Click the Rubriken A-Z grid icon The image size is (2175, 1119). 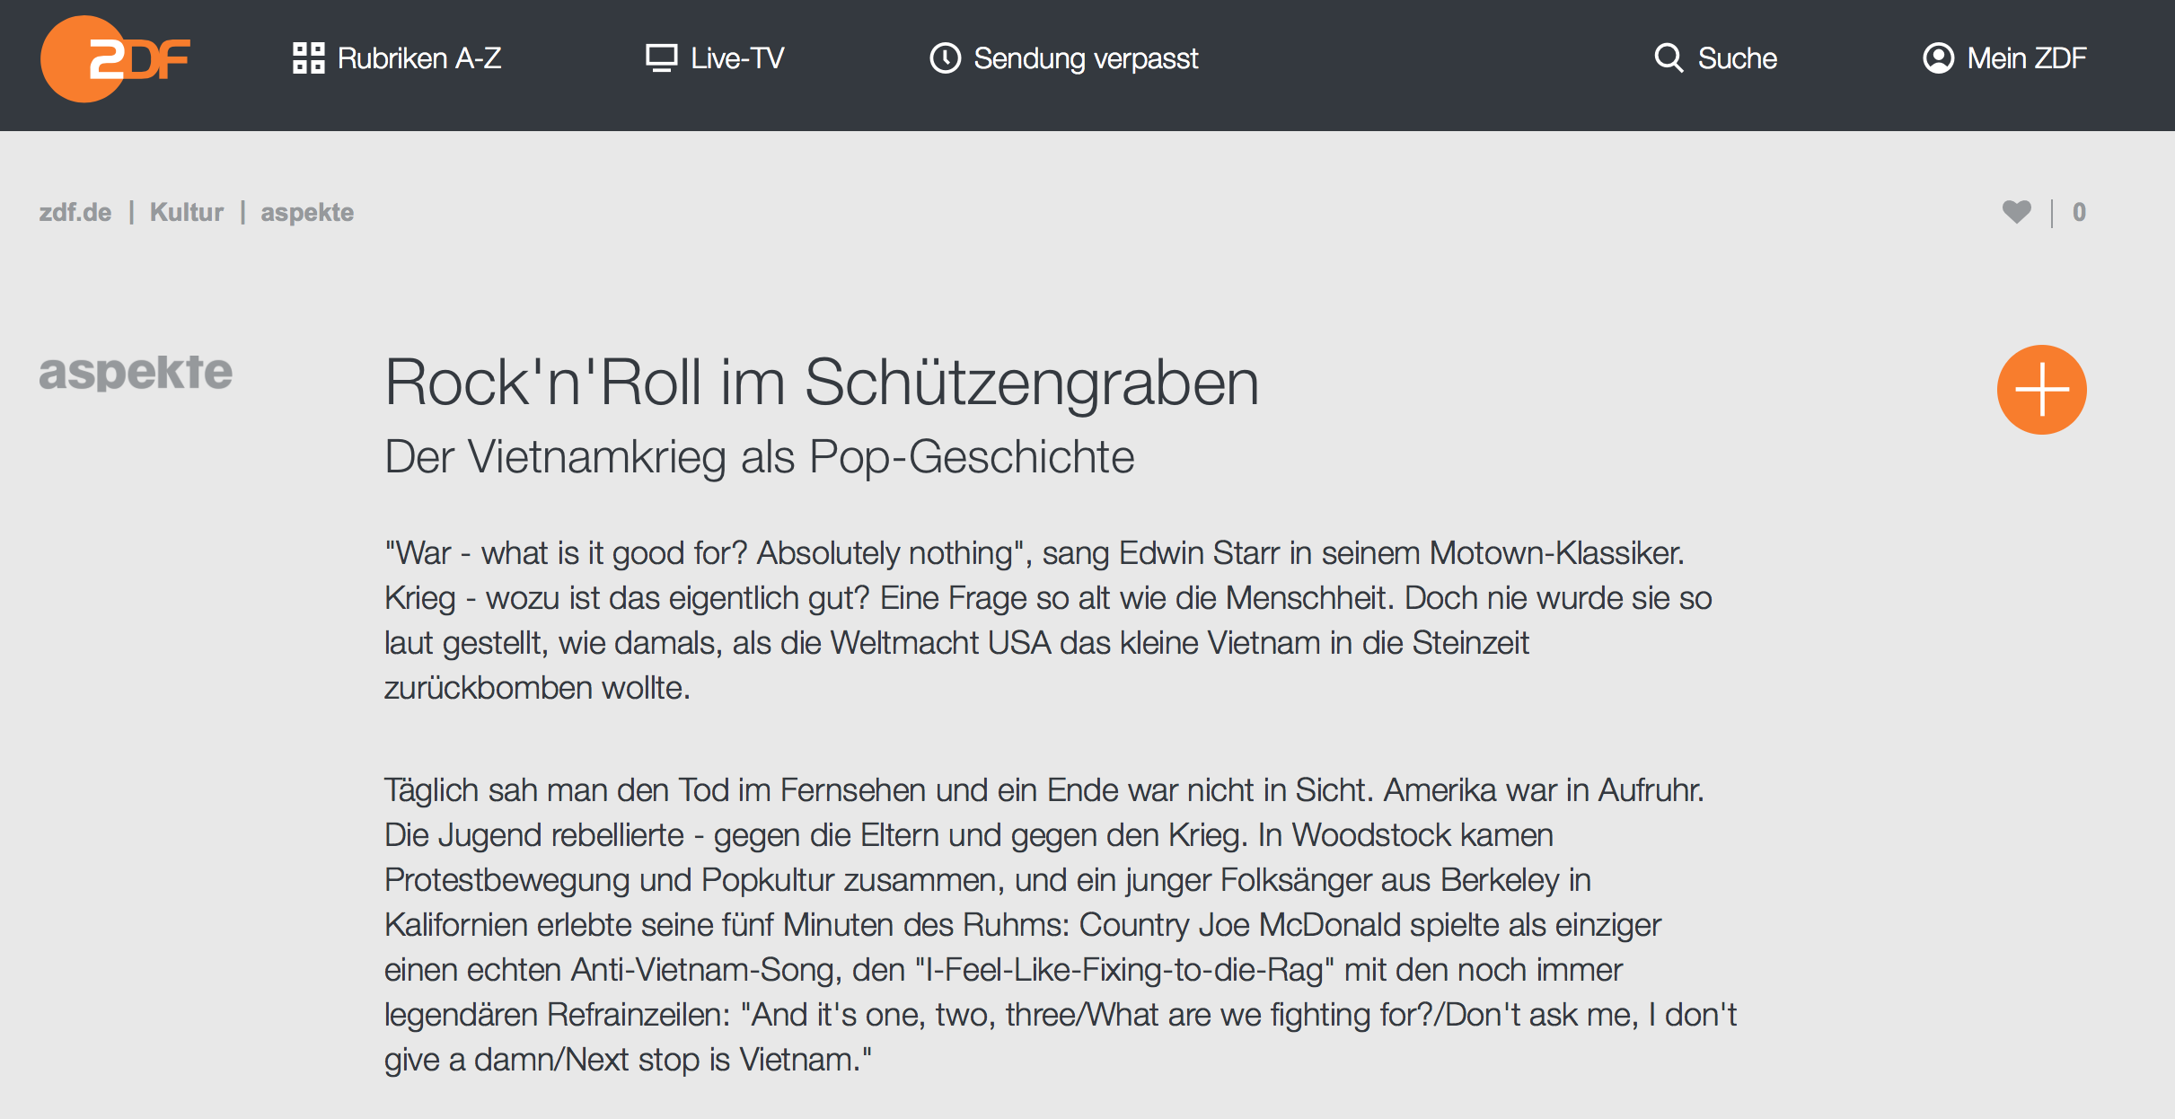point(308,58)
